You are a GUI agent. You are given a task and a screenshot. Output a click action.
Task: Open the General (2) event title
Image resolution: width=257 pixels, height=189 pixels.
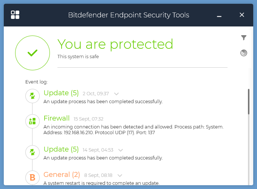pyautogui.click(x=62, y=175)
